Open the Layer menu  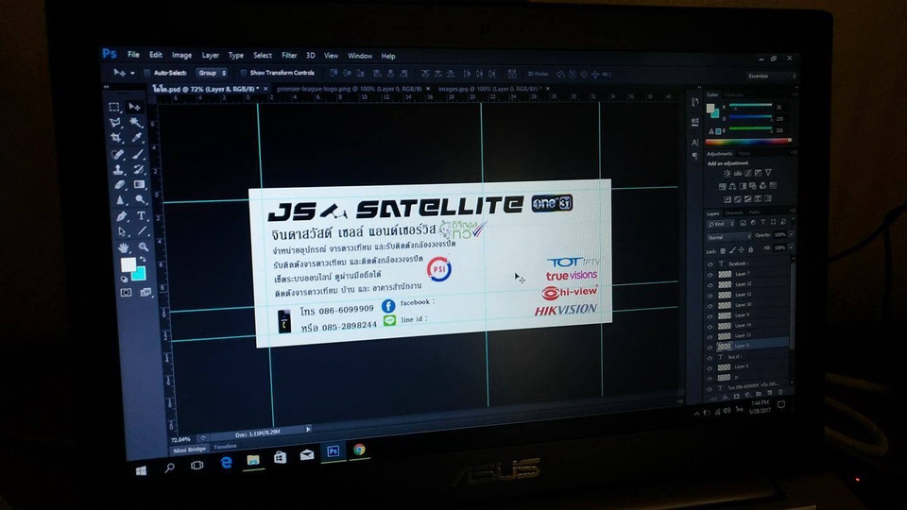(210, 56)
